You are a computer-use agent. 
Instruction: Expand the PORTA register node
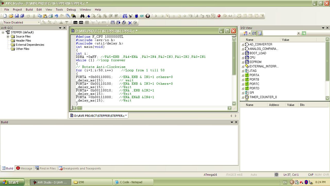click(x=243, y=75)
